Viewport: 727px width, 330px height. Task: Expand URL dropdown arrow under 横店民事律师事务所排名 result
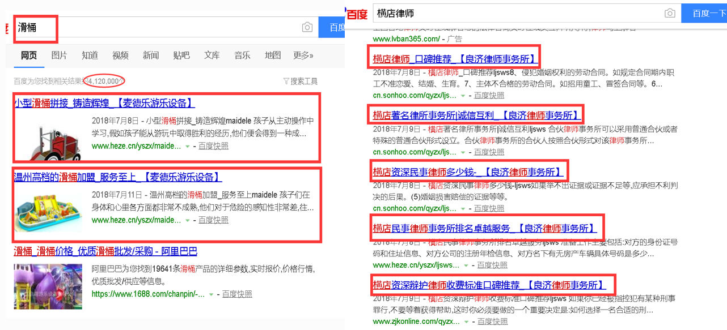(467, 265)
